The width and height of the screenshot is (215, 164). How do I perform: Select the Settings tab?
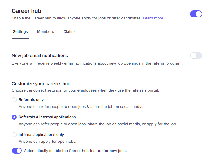coord(20,32)
